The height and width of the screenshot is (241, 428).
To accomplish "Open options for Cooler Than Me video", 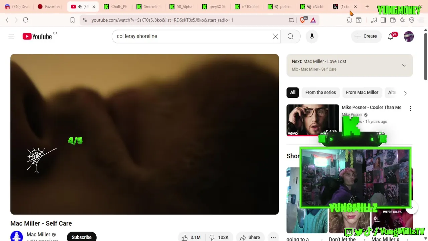I will (410, 108).
